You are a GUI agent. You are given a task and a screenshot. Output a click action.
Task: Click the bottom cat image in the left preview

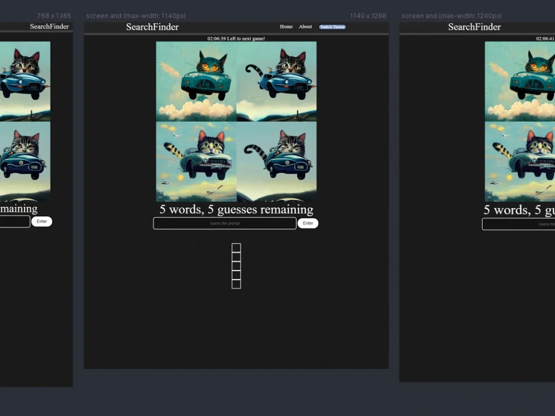click(25, 161)
